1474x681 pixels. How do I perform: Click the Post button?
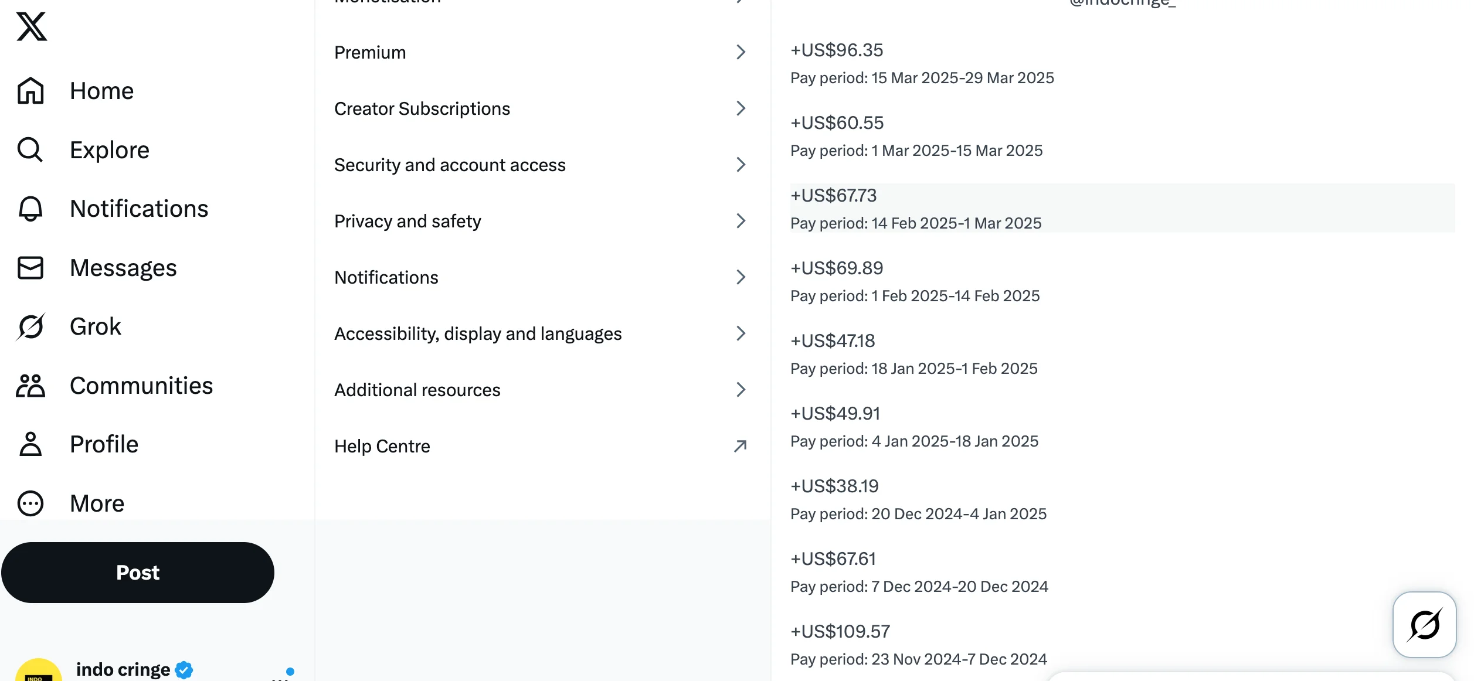pyautogui.click(x=138, y=573)
